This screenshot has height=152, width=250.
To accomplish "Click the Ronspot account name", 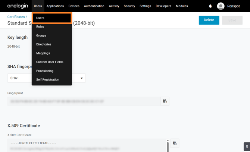I will pos(234,6).
